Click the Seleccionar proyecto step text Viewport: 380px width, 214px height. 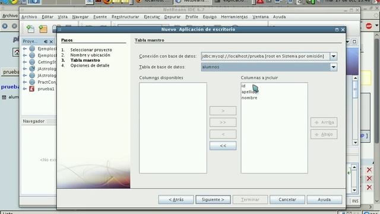pos(91,50)
